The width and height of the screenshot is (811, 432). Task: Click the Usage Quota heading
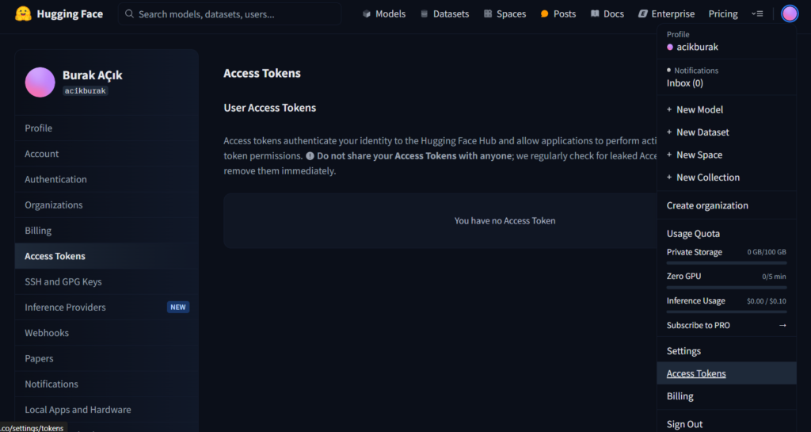tap(693, 234)
